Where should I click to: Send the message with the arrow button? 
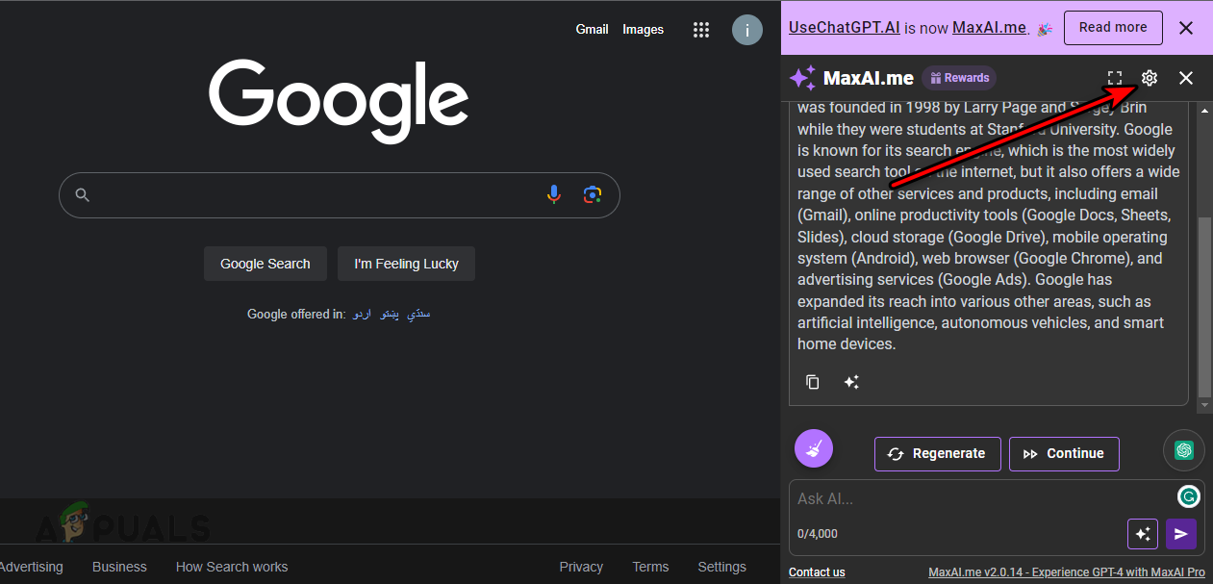click(1181, 534)
